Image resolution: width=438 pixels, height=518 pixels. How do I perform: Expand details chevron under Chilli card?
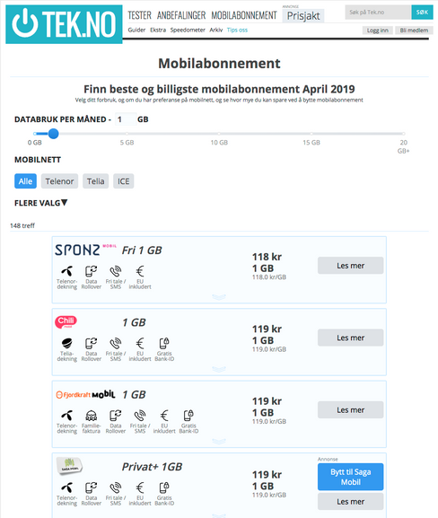point(219,369)
